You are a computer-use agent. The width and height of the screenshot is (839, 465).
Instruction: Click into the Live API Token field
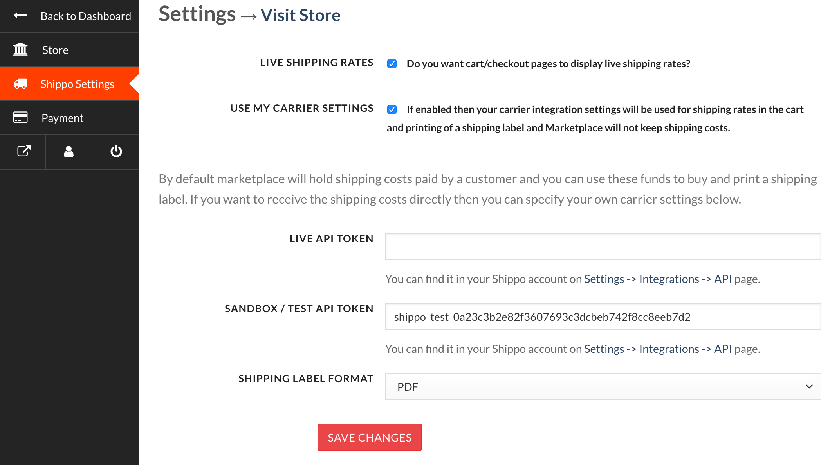(603, 247)
